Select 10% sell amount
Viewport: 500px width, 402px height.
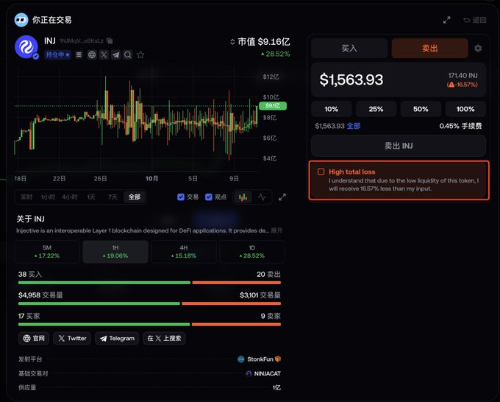pyautogui.click(x=332, y=109)
